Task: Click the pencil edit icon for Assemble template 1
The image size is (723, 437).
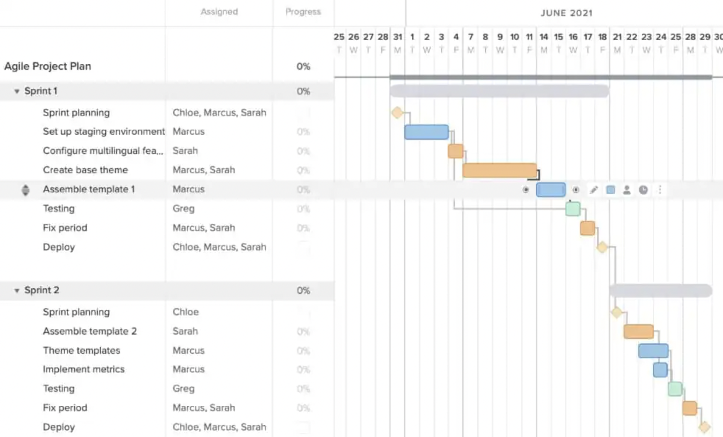Action: 593,190
